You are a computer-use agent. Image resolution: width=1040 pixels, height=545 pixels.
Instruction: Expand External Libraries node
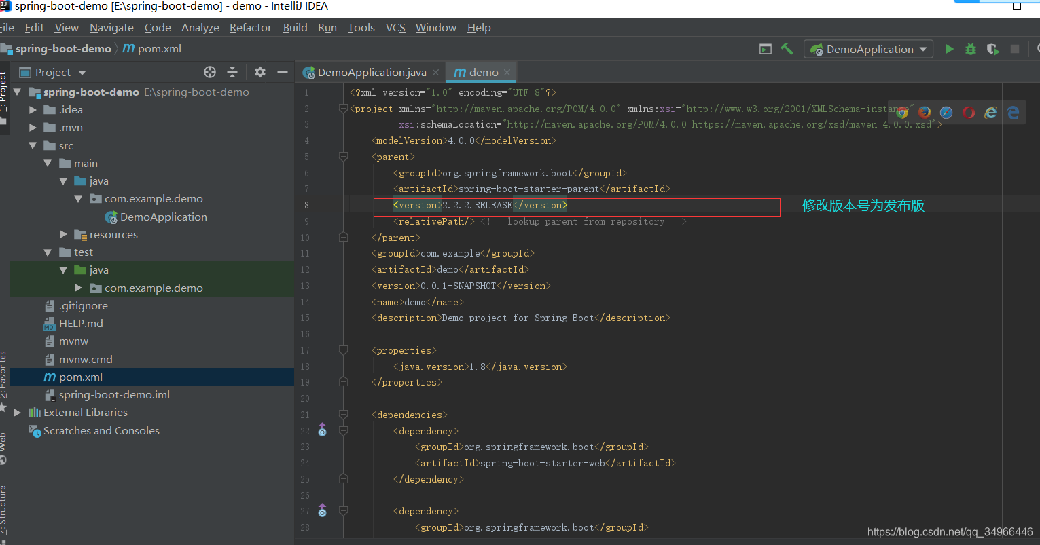coord(18,412)
